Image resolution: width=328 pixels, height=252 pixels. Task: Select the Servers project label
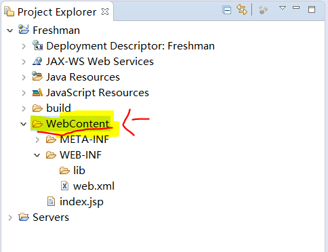point(51,217)
